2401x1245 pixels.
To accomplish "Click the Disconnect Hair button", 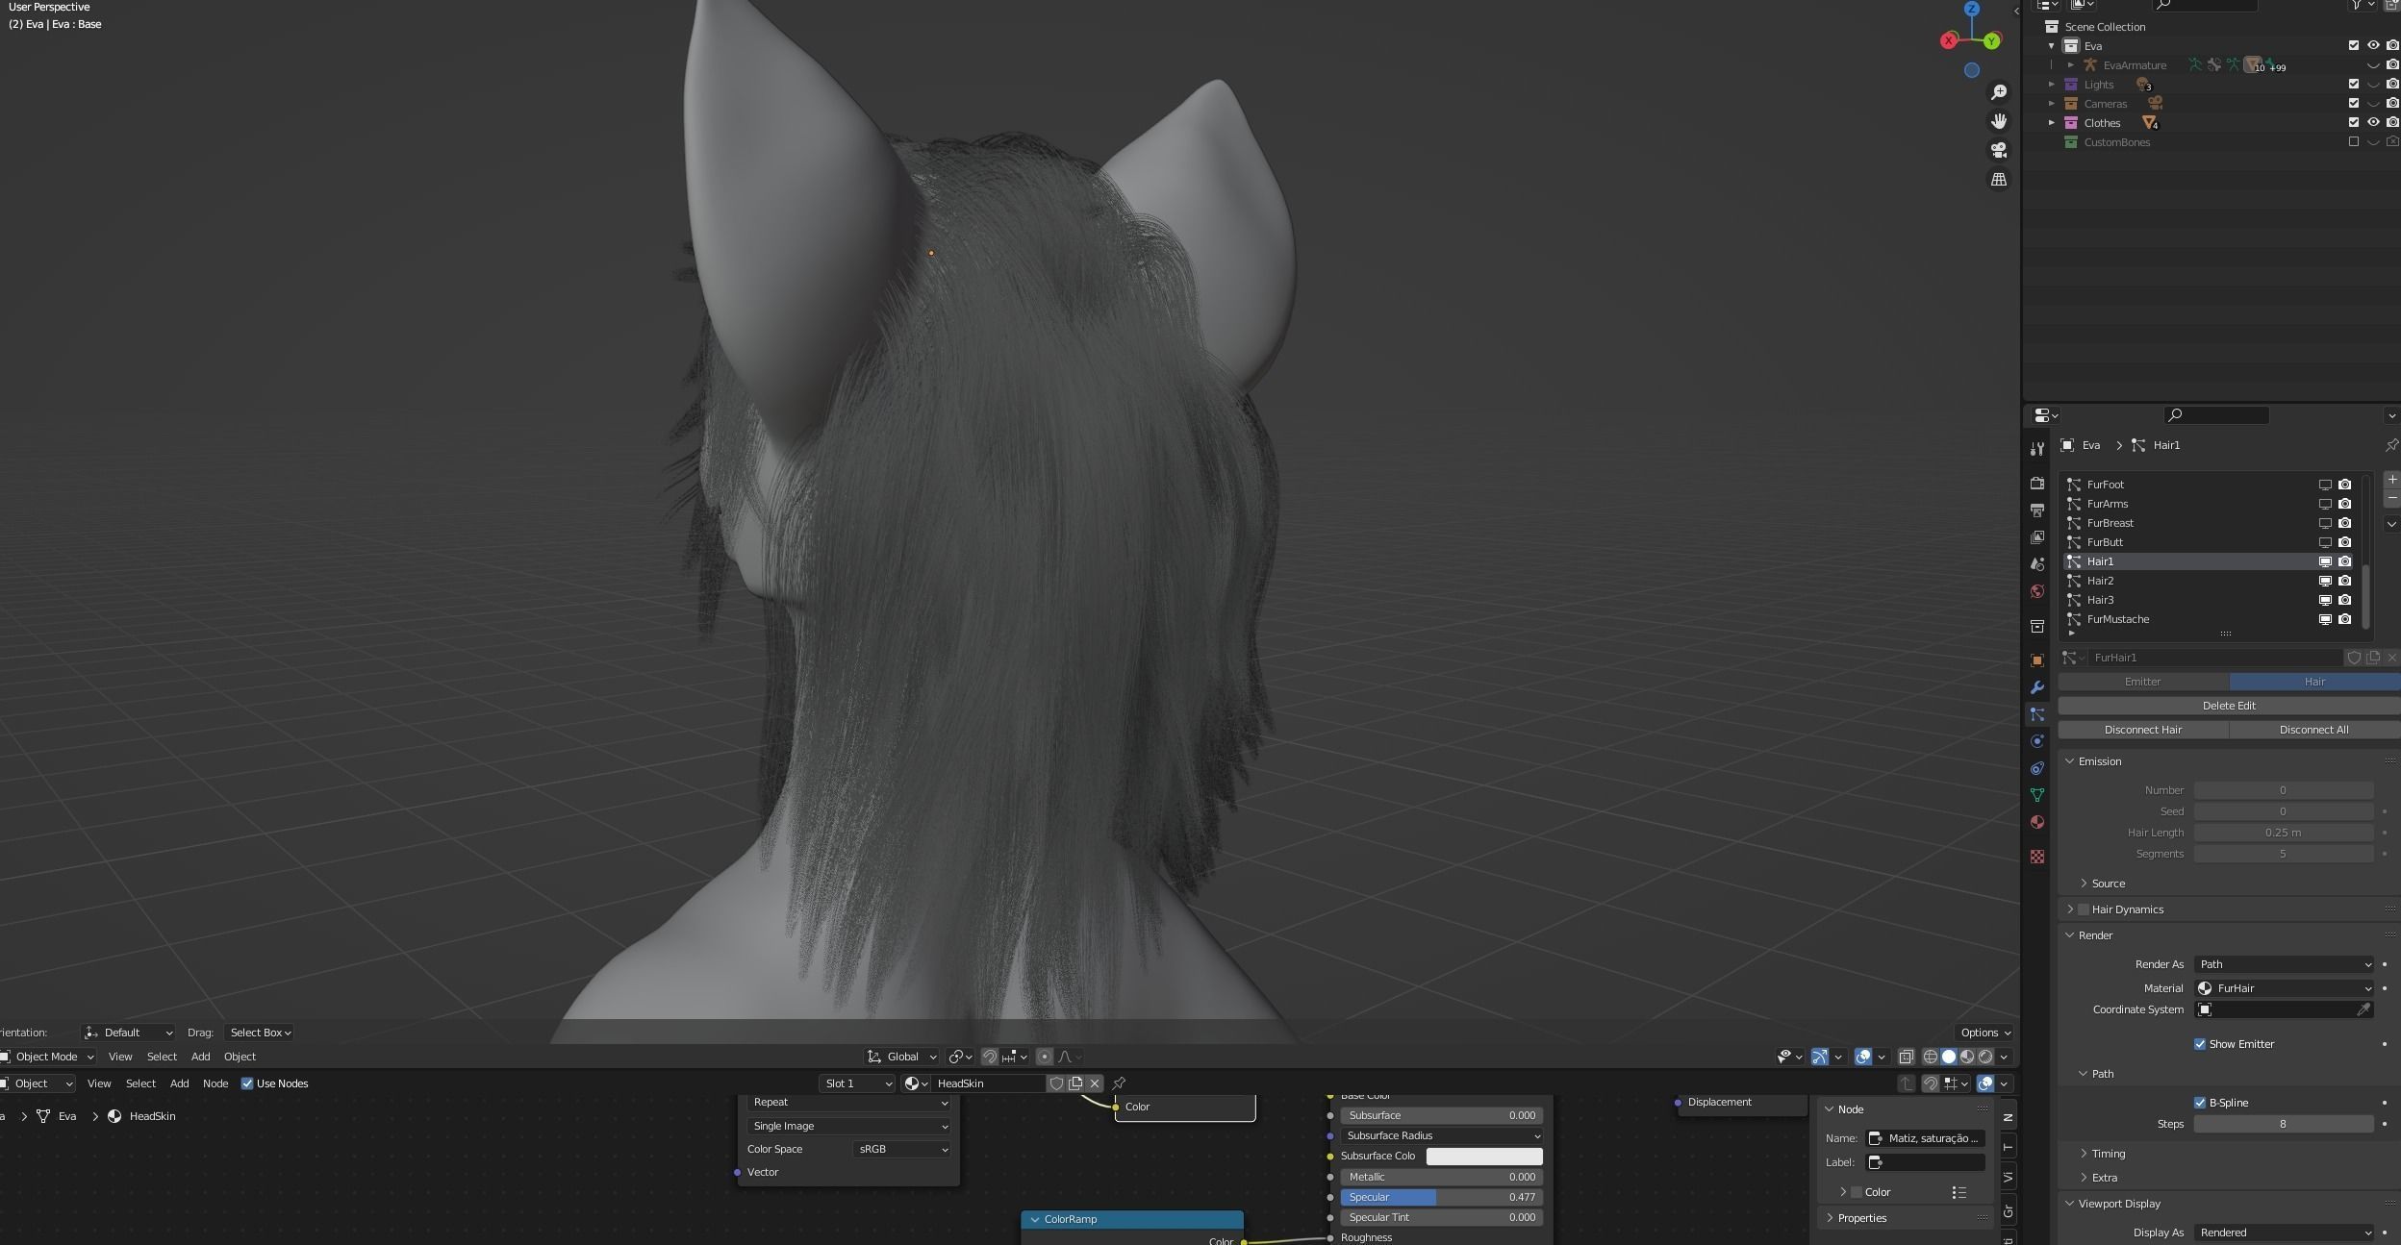I will click(2143, 730).
